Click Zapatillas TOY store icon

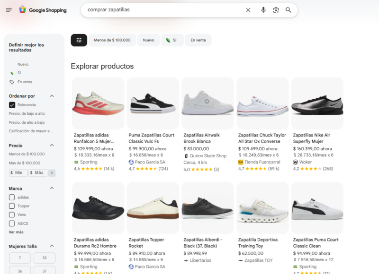click(241, 260)
